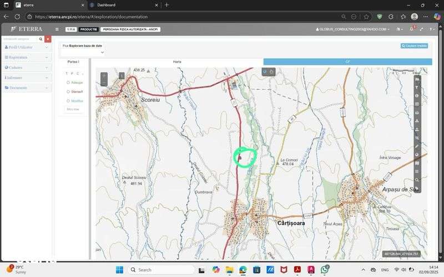This screenshot has width=444, height=277.
Task: Toggle the hamburger sidebar menu in the header
Action: [x=57, y=29]
